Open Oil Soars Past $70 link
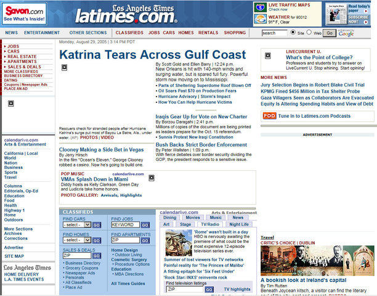Screen dimensions: 377x296 click(197, 91)
